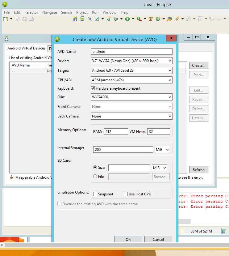Image resolution: width=229 pixels, height=256 pixels.
Task: Click the Run External Tools icon
Action: coord(139,19)
